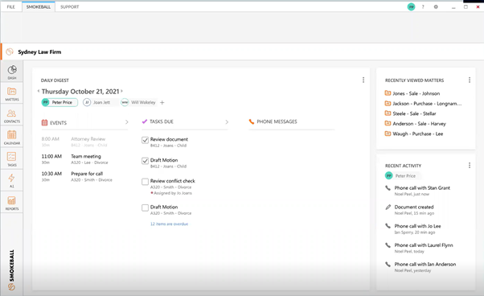
Task: Open Recently Viewed Matters options menu
Action: pyautogui.click(x=470, y=80)
